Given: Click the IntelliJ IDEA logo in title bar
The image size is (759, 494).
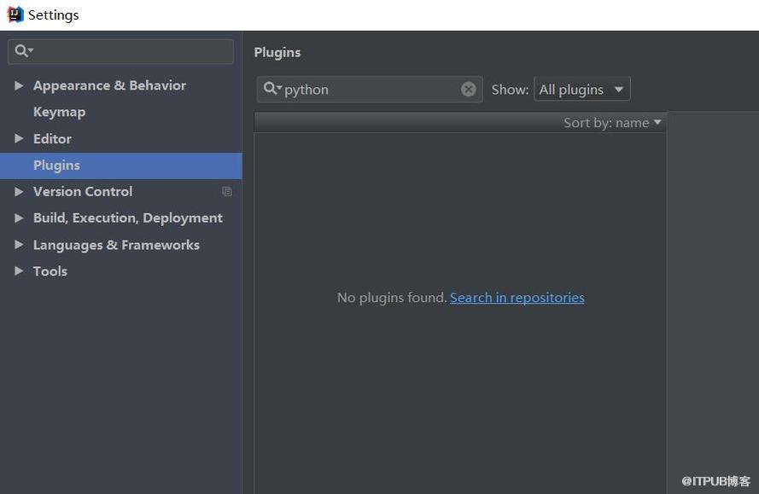Looking at the screenshot, I should [15, 15].
